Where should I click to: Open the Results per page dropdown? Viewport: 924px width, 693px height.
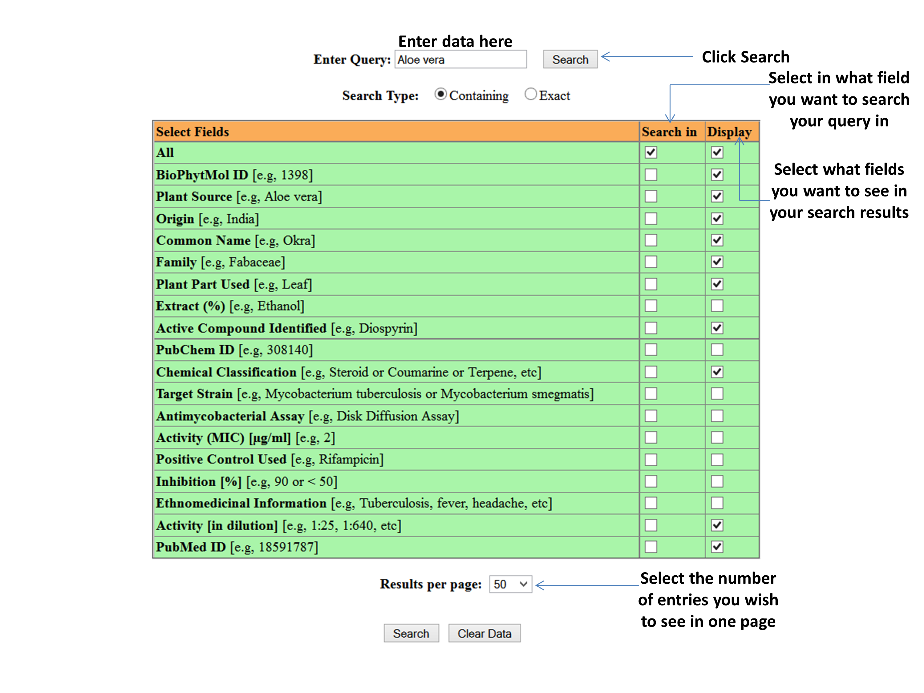(510, 584)
